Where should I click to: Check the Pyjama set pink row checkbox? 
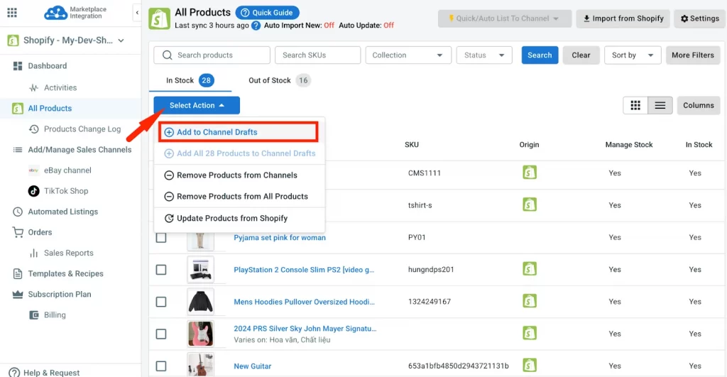pyautogui.click(x=161, y=237)
